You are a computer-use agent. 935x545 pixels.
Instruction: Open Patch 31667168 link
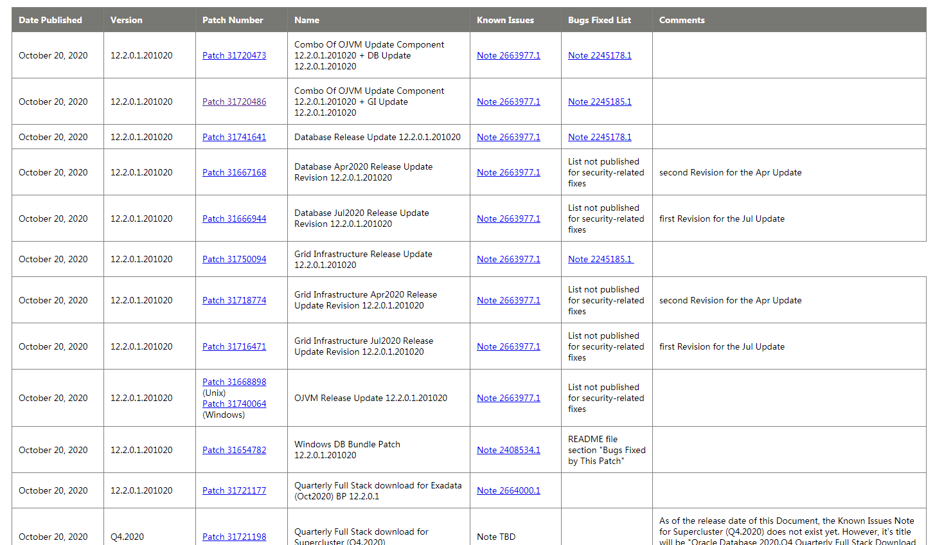pyautogui.click(x=234, y=172)
